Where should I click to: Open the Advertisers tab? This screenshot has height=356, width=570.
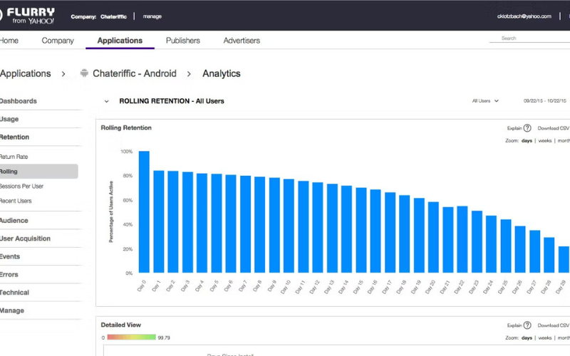pos(242,41)
